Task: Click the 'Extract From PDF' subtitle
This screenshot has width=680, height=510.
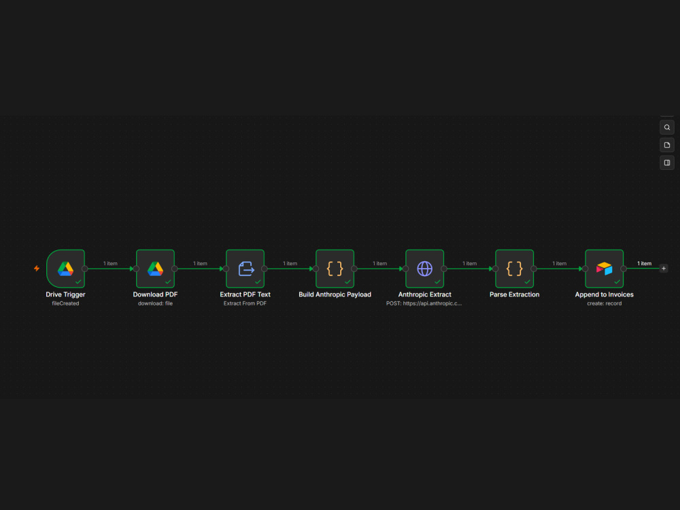Action: (x=245, y=303)
